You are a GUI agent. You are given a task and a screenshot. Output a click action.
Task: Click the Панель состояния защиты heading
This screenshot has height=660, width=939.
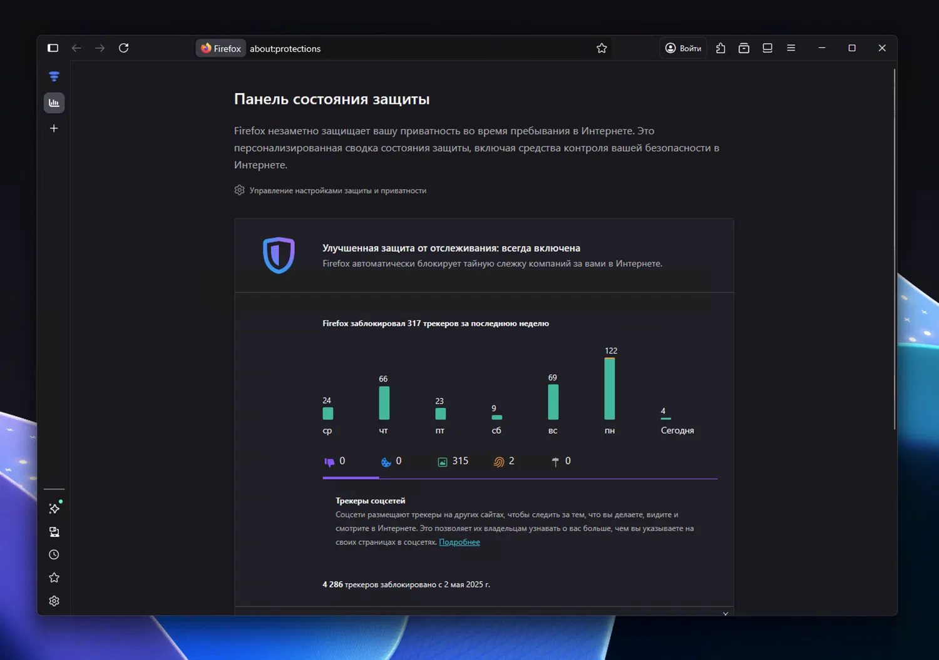coord(332,99)
